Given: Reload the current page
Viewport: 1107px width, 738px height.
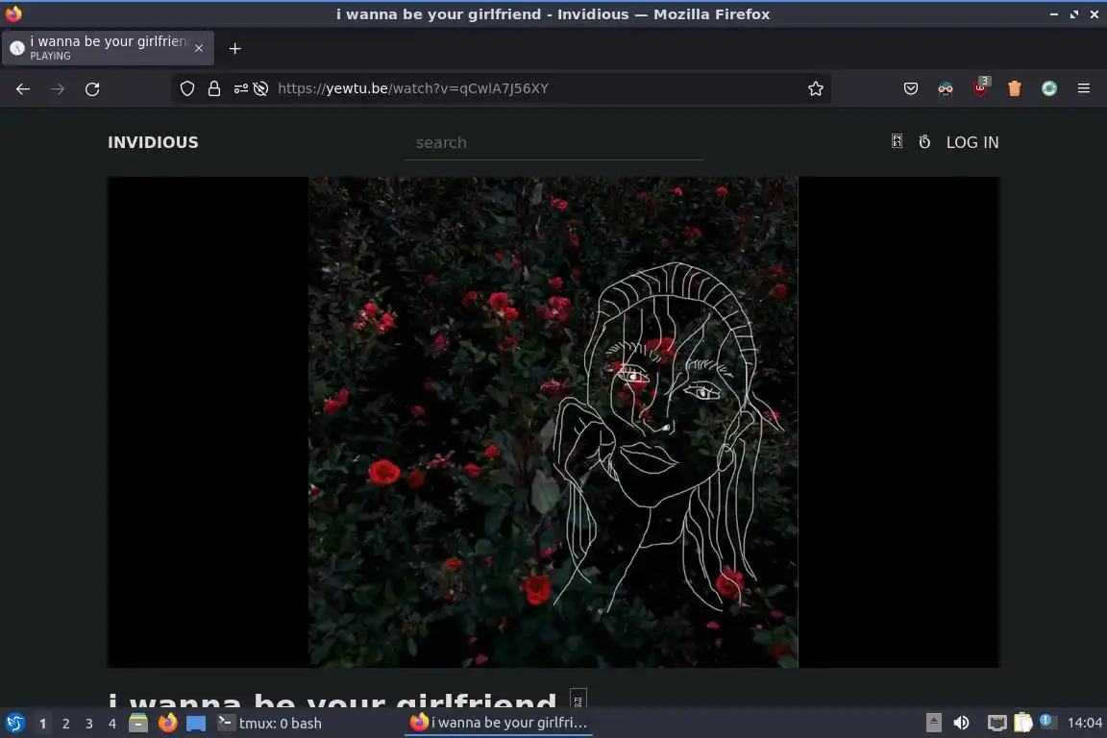Looking at the screenshot, I should point(92,89).
